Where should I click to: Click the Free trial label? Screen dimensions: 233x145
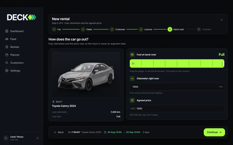tap(14, 140)
